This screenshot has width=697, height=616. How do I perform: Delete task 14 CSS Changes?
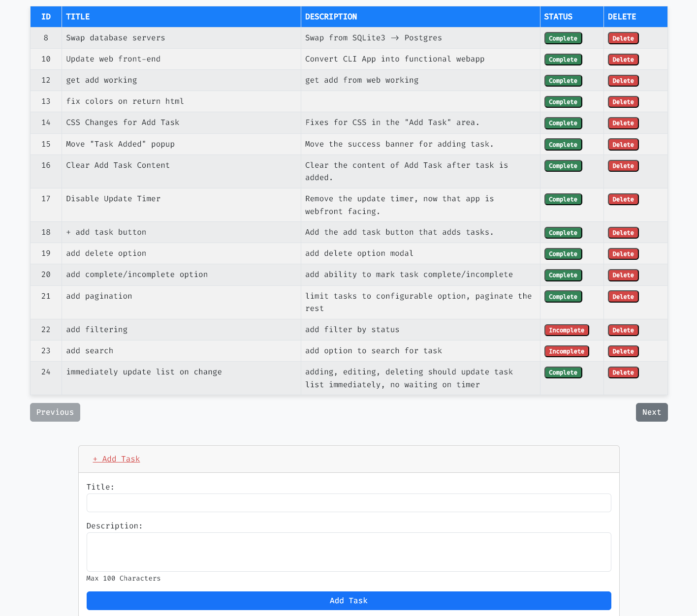coord(623,123)
